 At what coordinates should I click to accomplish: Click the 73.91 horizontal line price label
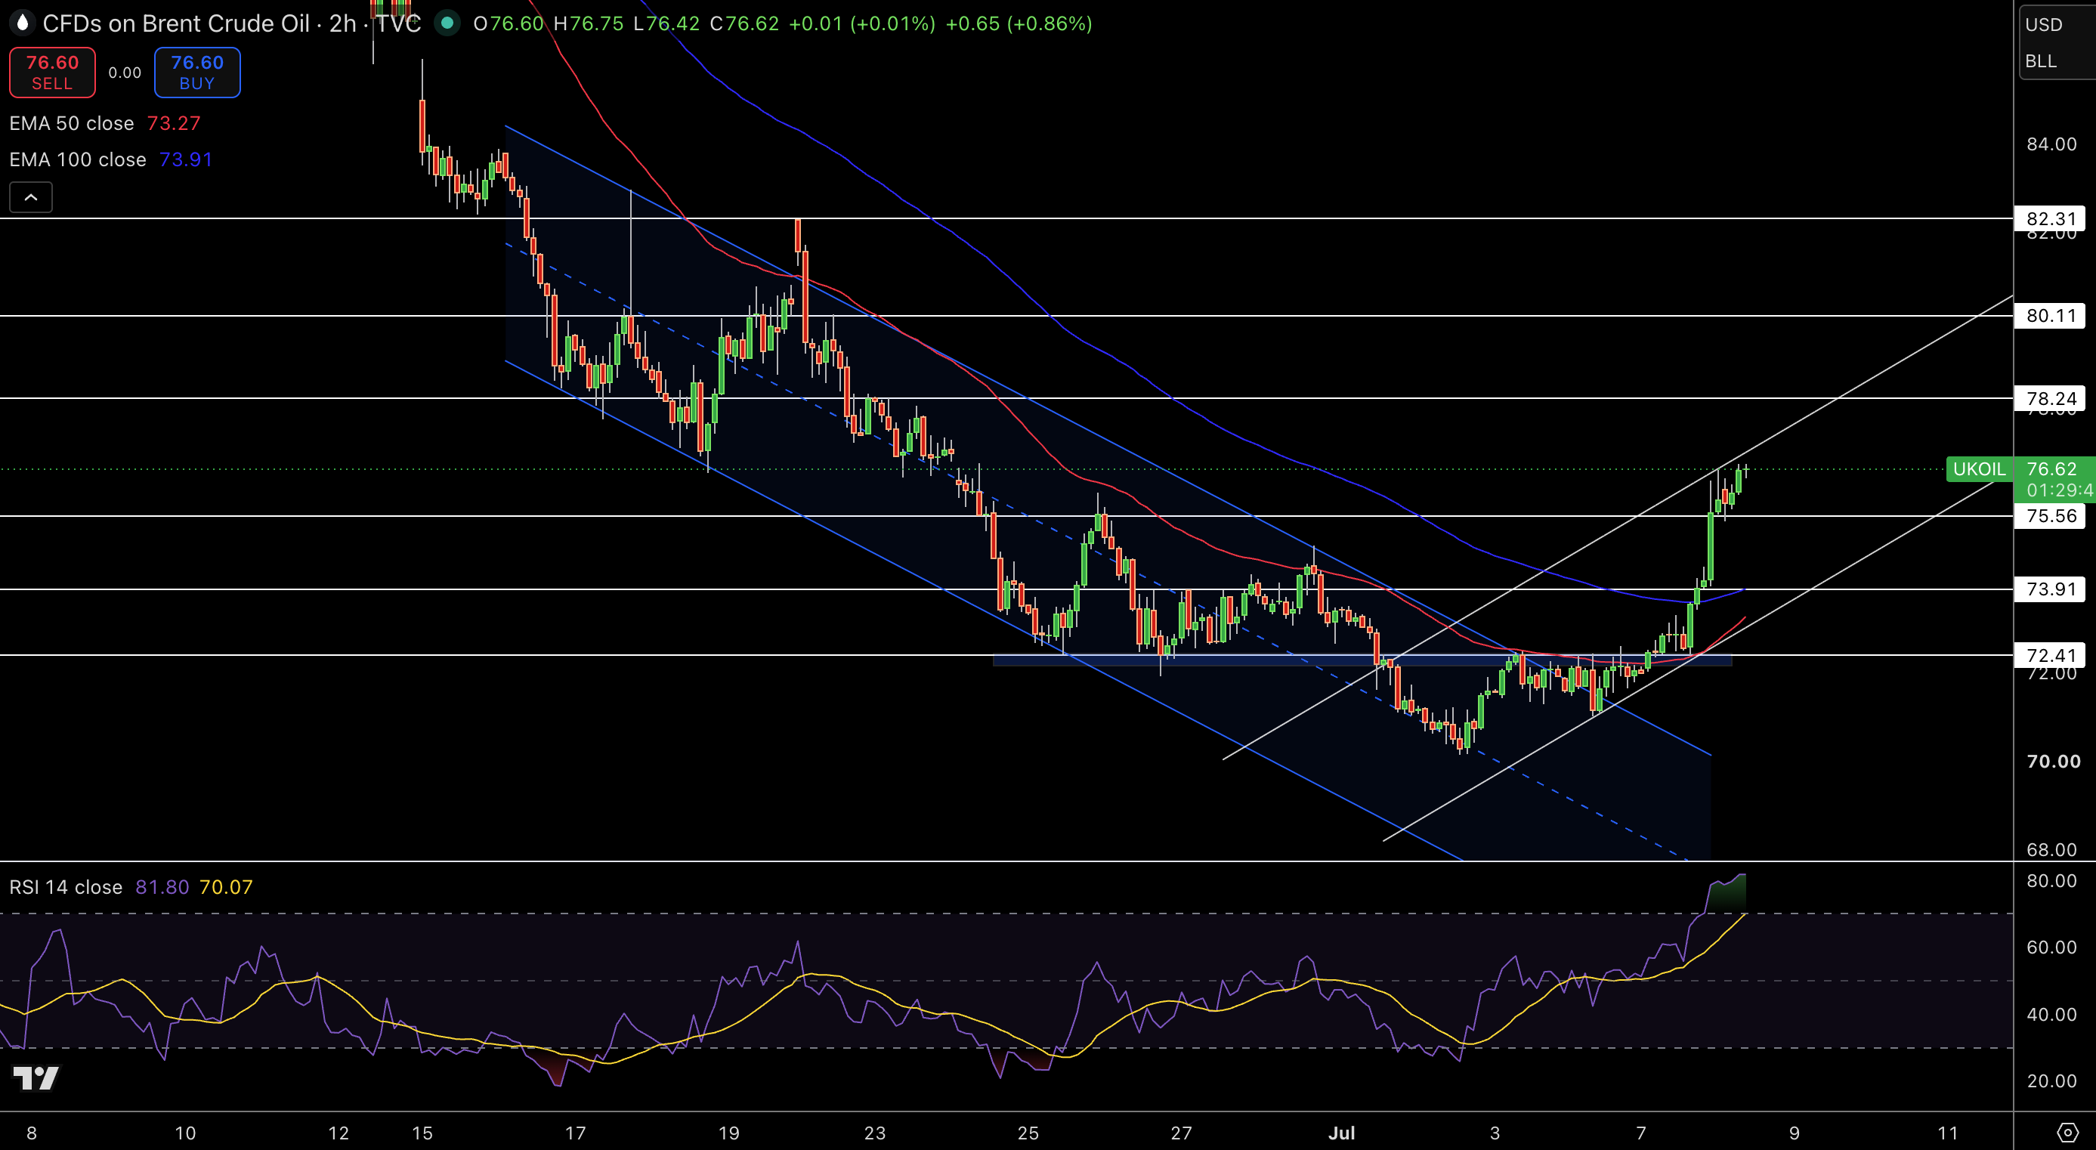tap(2050, 589)
